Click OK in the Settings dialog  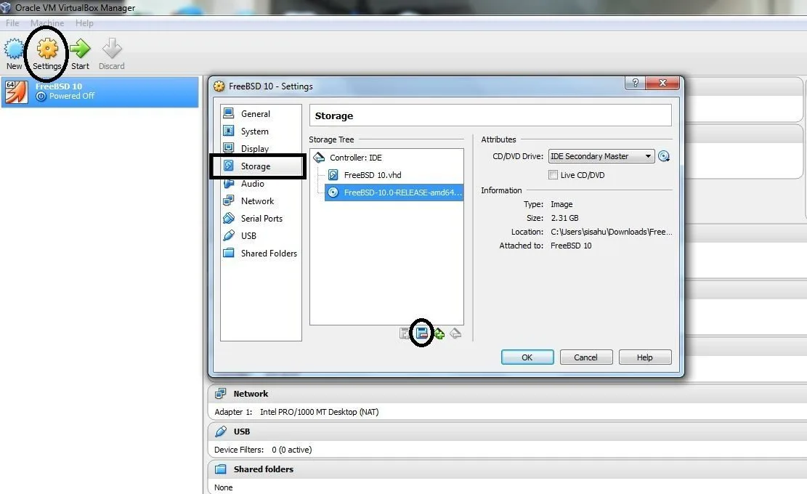coord(527,357)
